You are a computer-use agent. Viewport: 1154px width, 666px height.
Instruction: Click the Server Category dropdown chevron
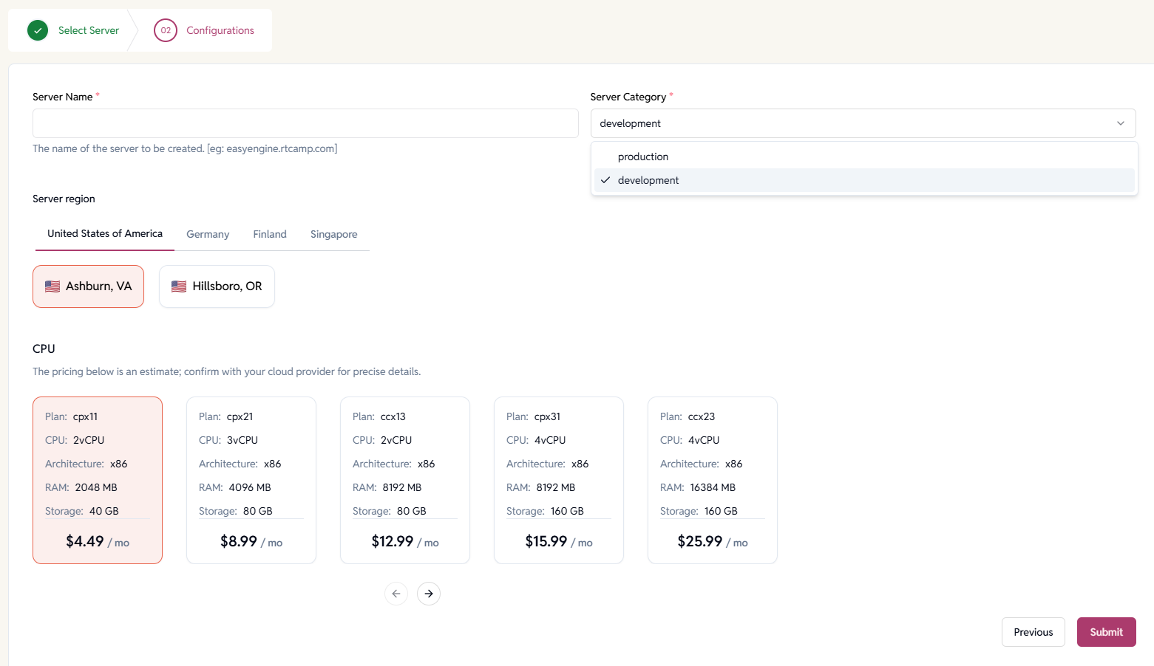point(1120,123)
